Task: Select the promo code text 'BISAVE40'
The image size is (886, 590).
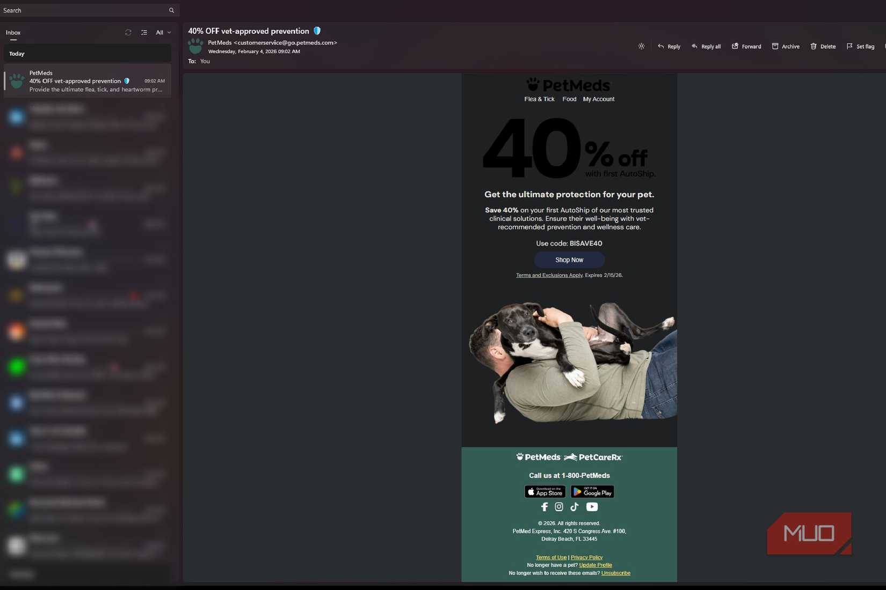Action: pyautogui.click(x=586, y=244)
